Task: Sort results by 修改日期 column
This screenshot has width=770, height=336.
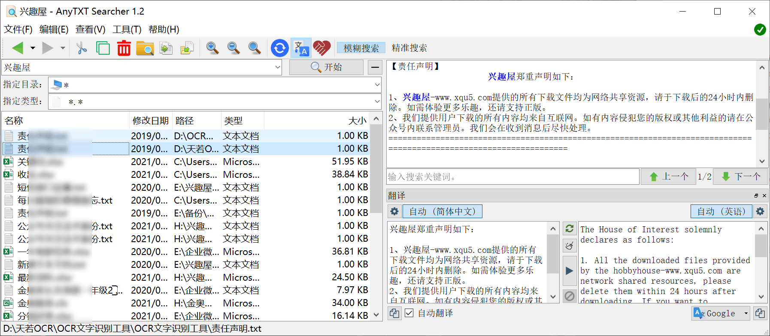Action: tap(151, 121)
